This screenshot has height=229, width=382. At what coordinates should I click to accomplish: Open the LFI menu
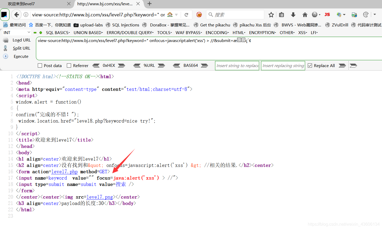(x=314, y=32)
